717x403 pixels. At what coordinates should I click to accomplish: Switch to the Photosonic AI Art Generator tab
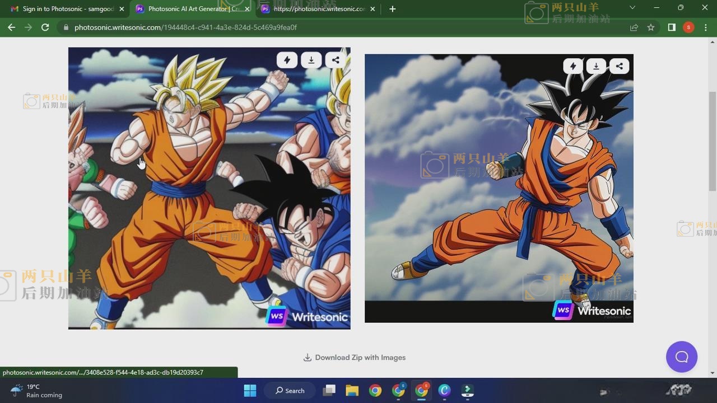point(190,9)
